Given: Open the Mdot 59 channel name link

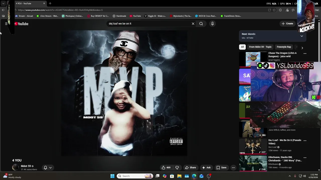Looking at the screenshot, I should click(x=26, y=166).
